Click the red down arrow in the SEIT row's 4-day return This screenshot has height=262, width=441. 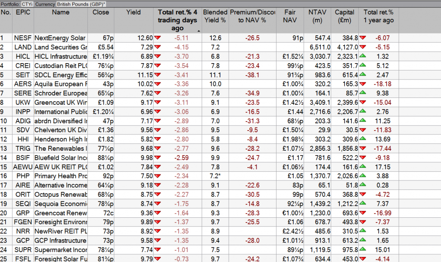(158, 75)
